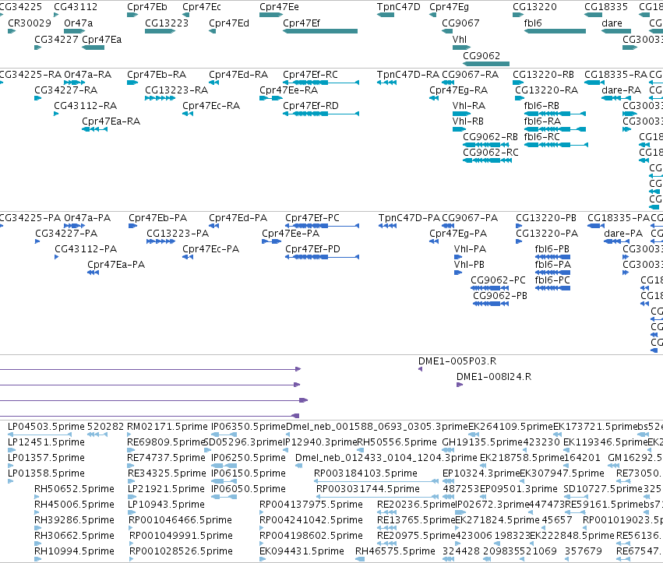The image size is (663, 563).
Task: Click the CG34227 gene label
Action: [x=56, y=39]
